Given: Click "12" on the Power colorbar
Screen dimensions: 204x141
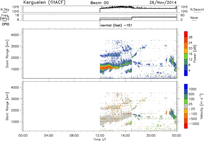Looking at the screenshot, I should point(190,60).
